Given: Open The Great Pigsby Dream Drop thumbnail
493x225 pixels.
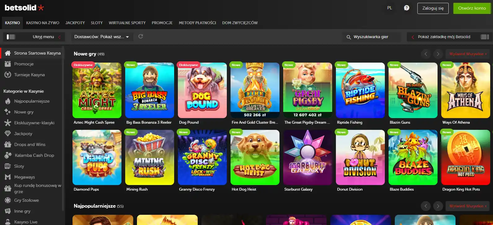Looking at the screenshot, I should (308, 90).
